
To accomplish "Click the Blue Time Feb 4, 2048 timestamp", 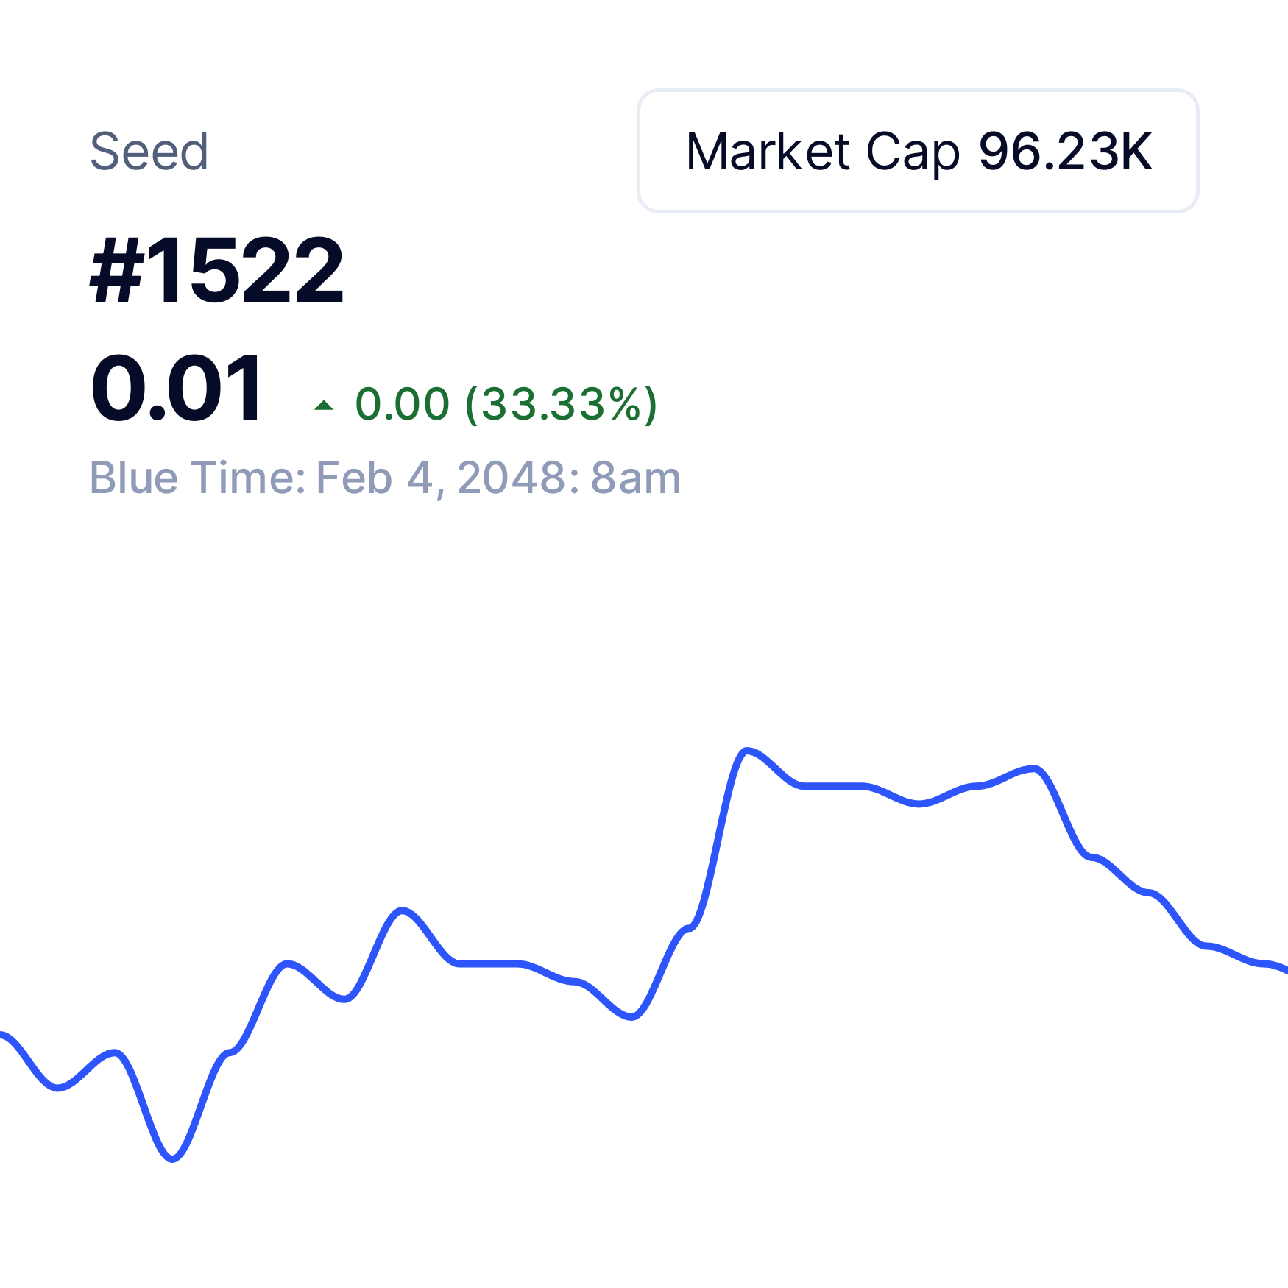I will (x=385, y=478).
